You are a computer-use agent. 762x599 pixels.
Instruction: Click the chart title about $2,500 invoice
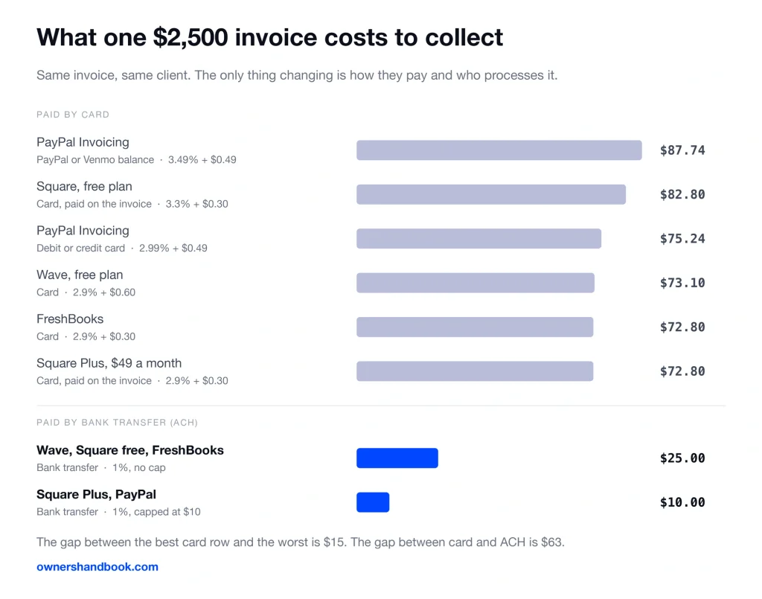pyautogui.click(x=269, y=37)
